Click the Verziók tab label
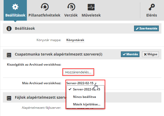This screenshot has height=116, width=164. (71, 15)
